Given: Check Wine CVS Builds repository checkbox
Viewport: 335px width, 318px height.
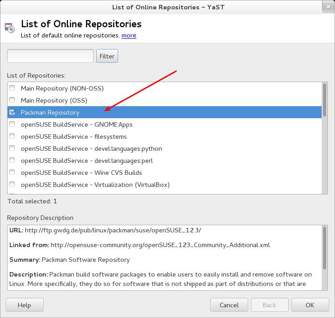Looking at the screenshot, I should (x=12, y=172).
